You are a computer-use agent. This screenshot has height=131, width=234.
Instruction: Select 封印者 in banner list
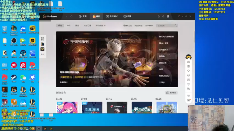162,56
